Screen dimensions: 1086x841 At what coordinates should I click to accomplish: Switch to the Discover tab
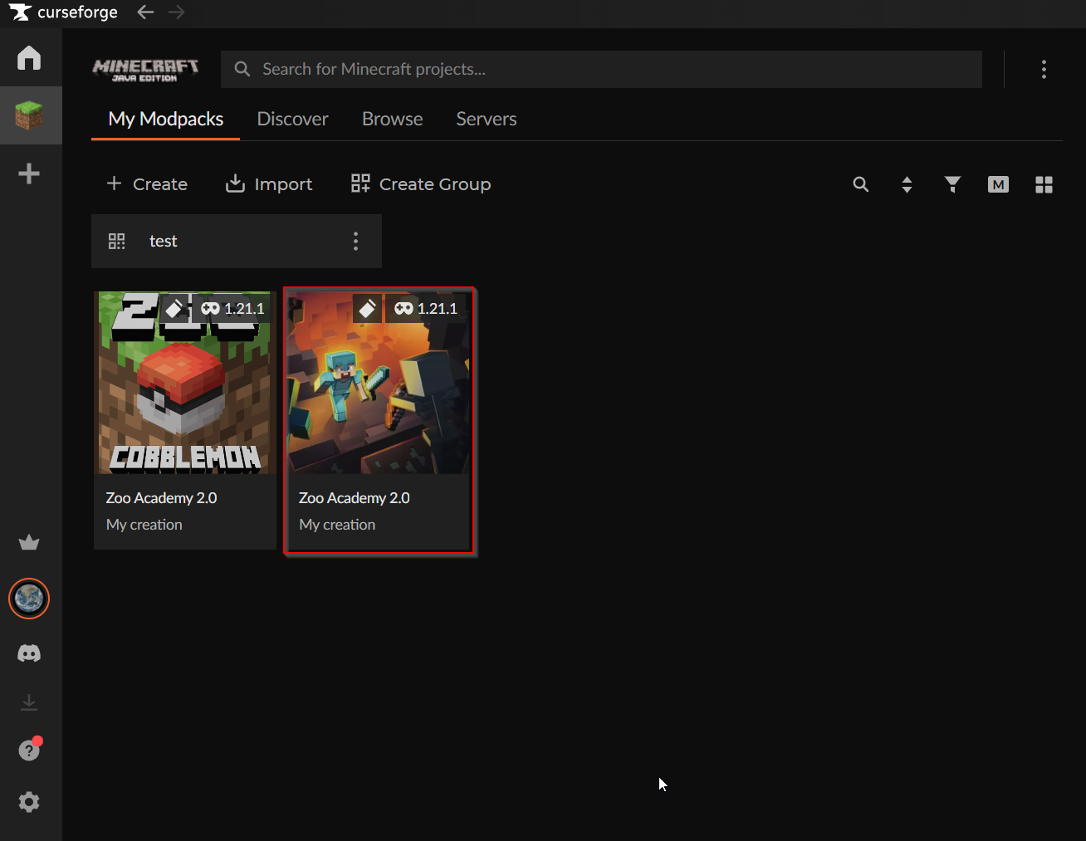tap(292, 119)
